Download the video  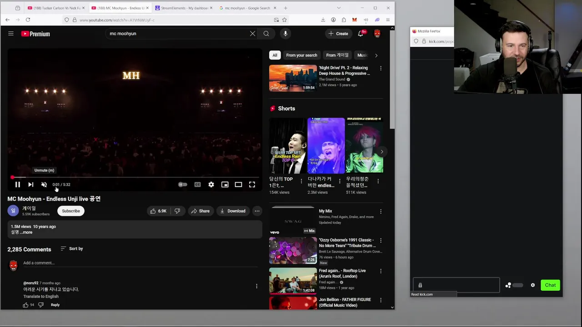pos(232,211)
